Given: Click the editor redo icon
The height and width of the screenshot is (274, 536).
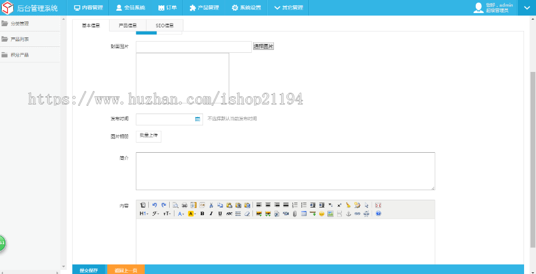Looking at the screenshot, I should point(164,205).
